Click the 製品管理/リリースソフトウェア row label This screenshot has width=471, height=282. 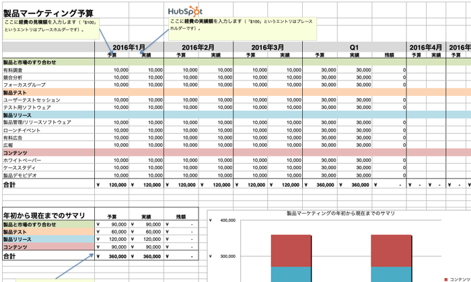tap(37, 122)
